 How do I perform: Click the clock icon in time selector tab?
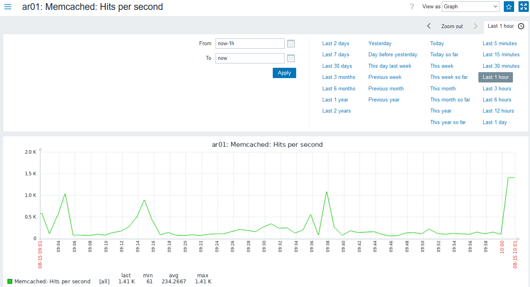[x=521, y=26]
